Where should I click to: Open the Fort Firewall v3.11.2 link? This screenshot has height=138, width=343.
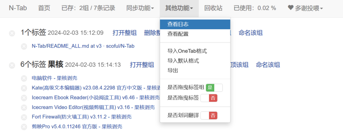click(82, 117)
